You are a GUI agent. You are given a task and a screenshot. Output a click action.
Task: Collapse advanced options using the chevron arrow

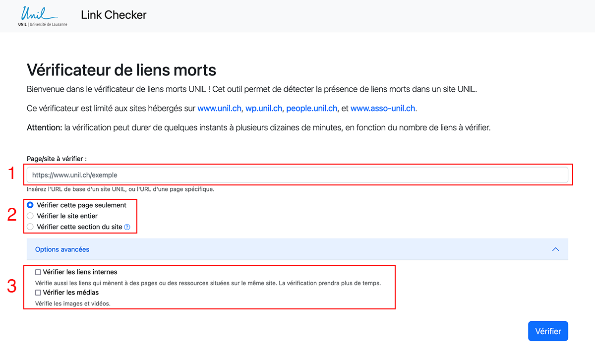tap(556, 249)
